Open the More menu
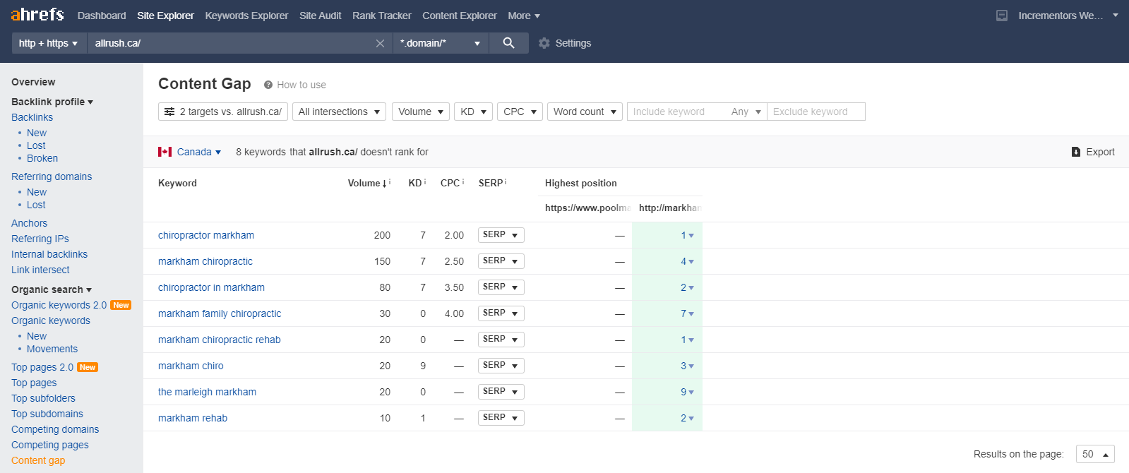Screen dimensions: 1129x473 click(524, 16)
